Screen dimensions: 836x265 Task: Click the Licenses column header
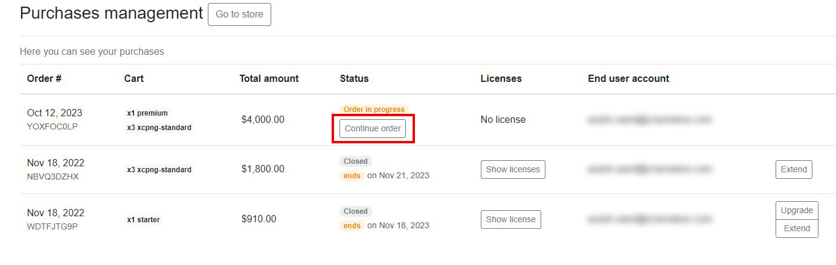point(501,78)
